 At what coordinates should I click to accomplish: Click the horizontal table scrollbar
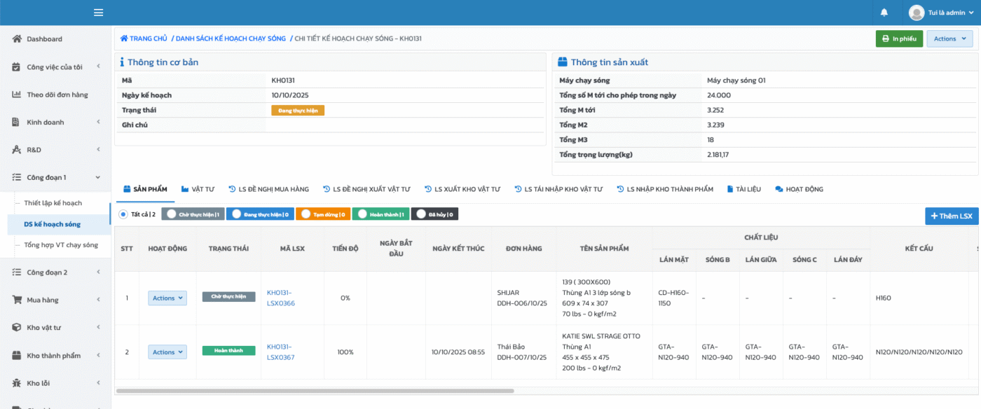315,391
